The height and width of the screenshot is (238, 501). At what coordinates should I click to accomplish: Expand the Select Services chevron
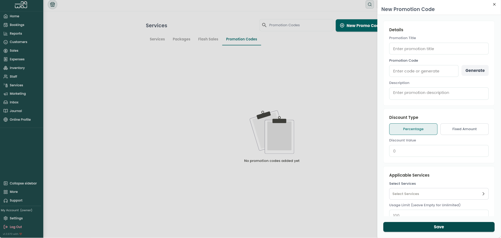(x=483, y=194)
